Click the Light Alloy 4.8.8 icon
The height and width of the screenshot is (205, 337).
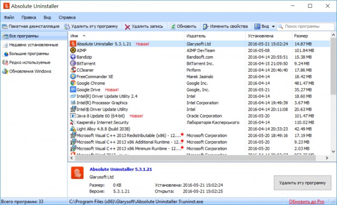pyautogui.click(x=73, y=129)
